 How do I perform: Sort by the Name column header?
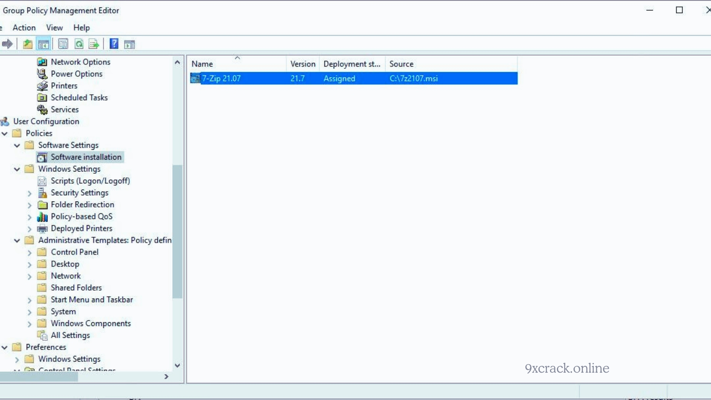pos(237,64)
